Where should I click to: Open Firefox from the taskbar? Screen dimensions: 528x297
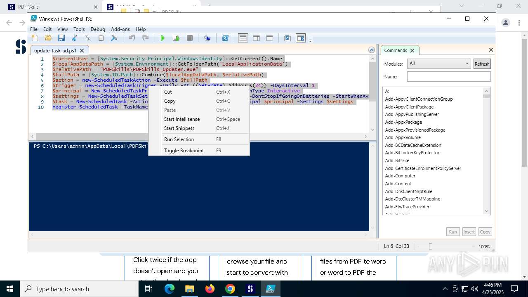(x=210, y=289)
